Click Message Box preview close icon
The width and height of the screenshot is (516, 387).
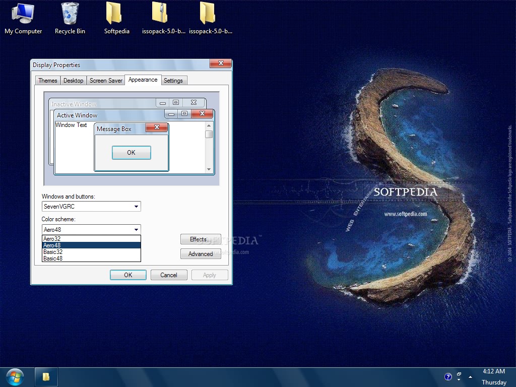(x=157, y=127)
